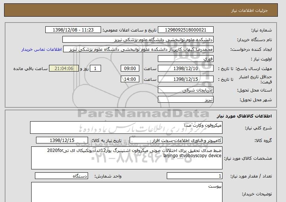286x202 pixels.
Task: Click label تاریخ و ساعت اعلان عمومی
Action: coord(130,30)
